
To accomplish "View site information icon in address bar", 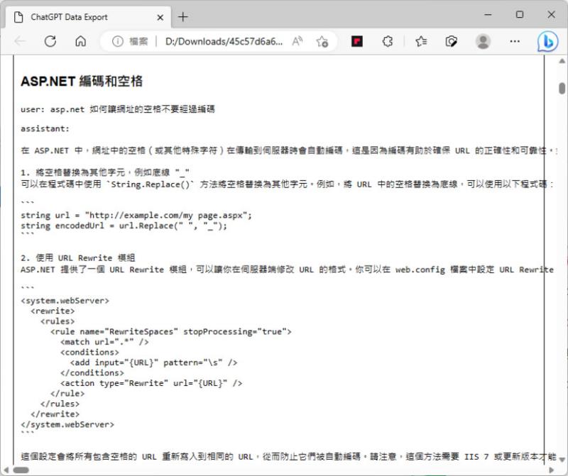I will coord(117,42).
